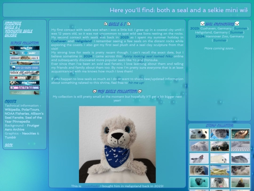
Task: Click the red heart 'I love Seals' blinkie
Action: (24, 78)
